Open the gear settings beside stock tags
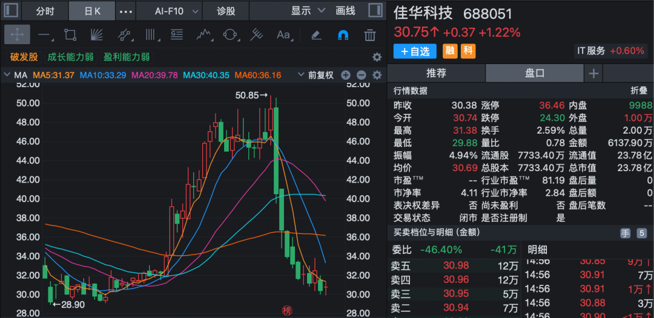 [x=377, y=57]
